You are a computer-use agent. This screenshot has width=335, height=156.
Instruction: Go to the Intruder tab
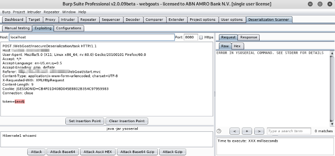coord(68,20)
